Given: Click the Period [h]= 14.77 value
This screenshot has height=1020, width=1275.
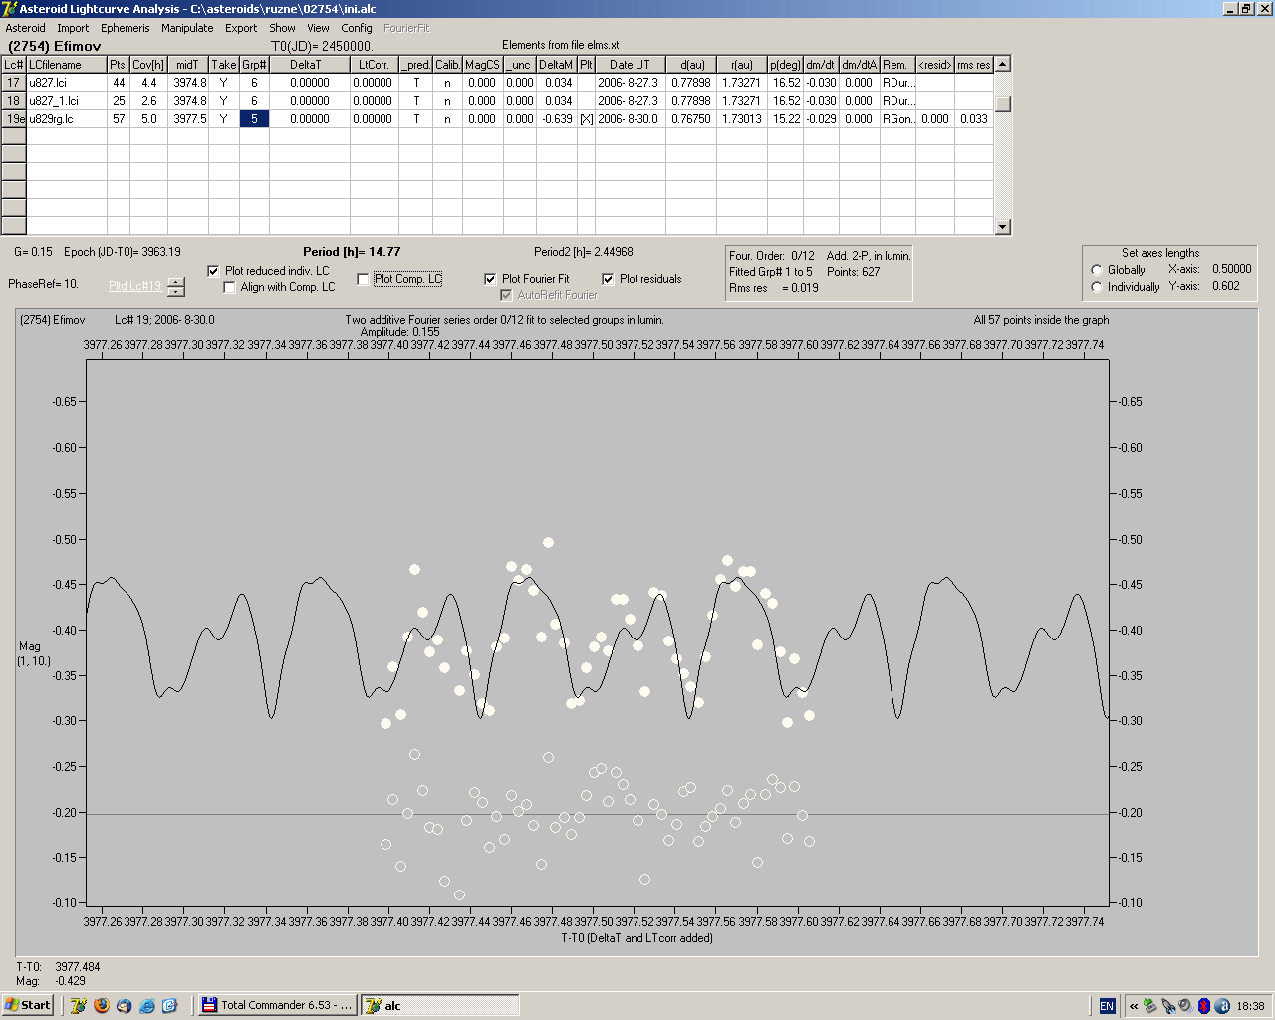Looking at the screenshot, I should tap(352, 252).
